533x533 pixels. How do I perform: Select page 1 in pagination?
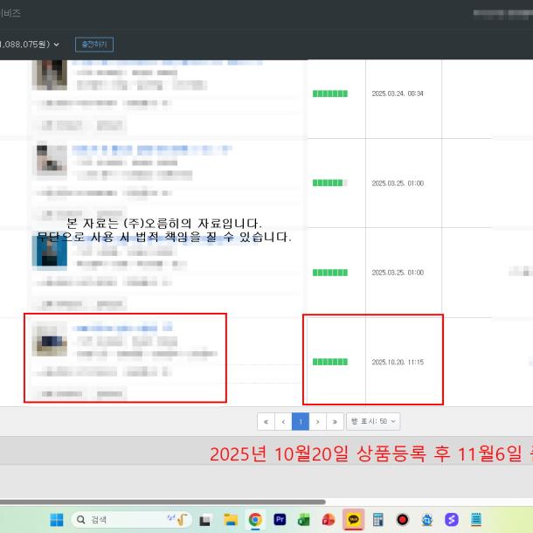point(301,421)
